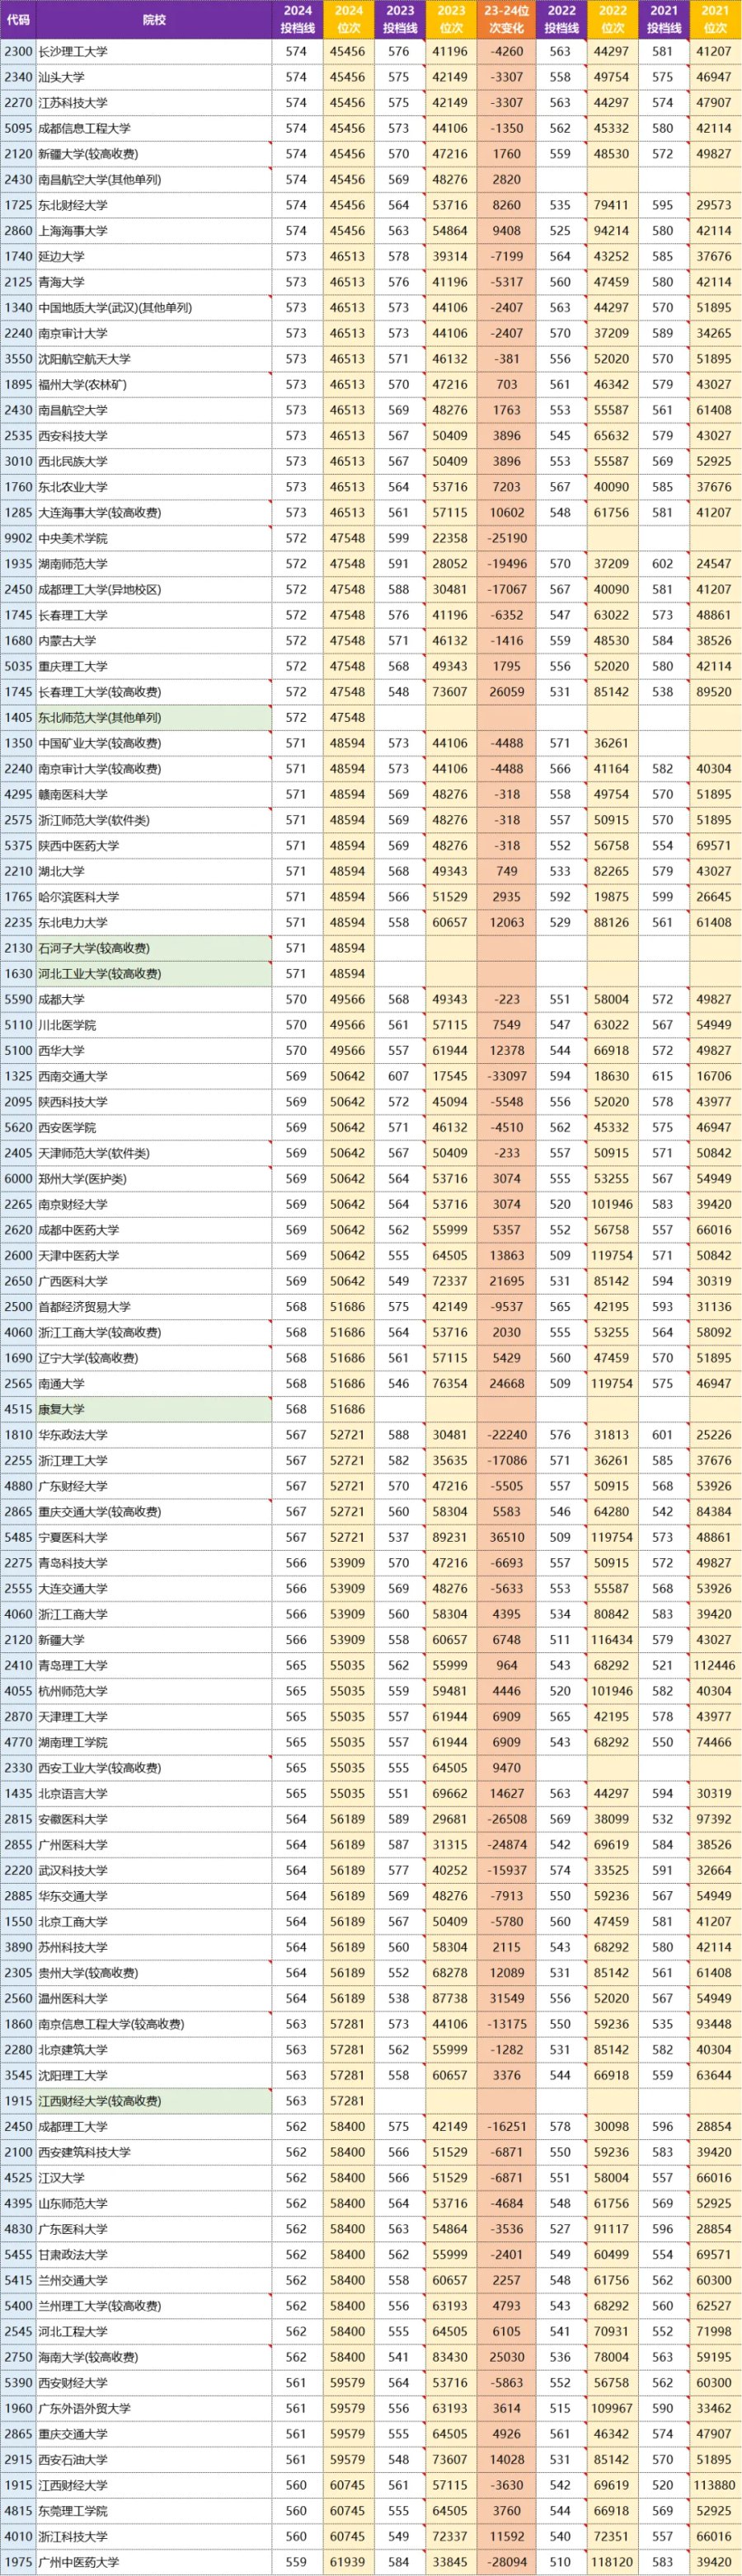This screenshot has height=2576, width=742.
Task: Click the -33097 rank change value
Action: tap(506, 1077)
